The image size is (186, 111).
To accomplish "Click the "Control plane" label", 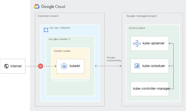I will point(137,28).
